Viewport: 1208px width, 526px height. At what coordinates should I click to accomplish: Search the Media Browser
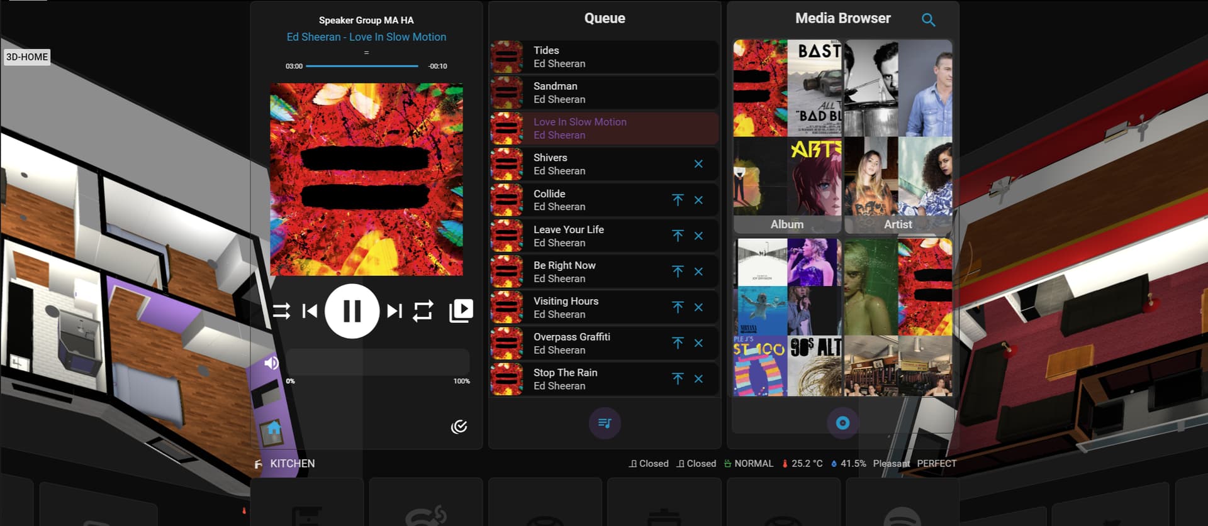tap(928, 19)
